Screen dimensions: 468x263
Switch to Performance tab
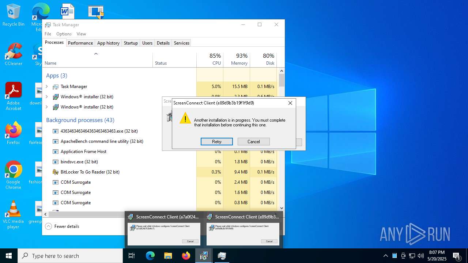(x=80, y=43)
